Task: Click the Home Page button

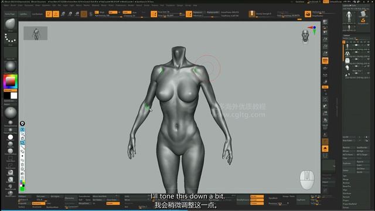Action: [10, 14]
